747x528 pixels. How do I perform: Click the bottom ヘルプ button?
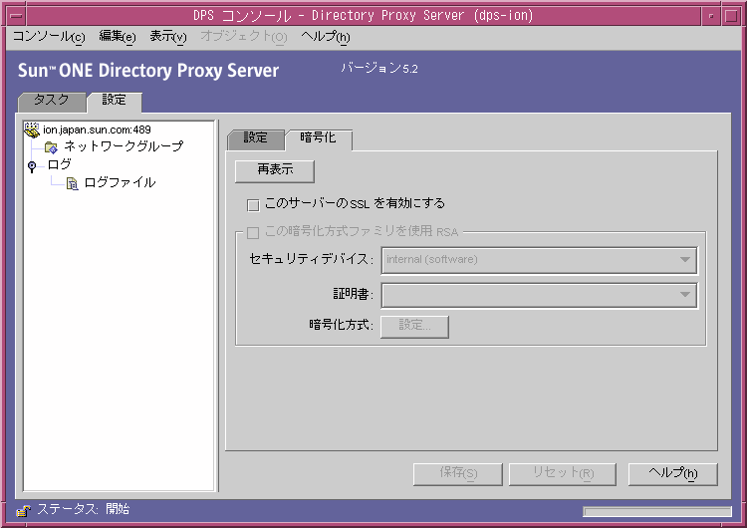pos(672,473)
